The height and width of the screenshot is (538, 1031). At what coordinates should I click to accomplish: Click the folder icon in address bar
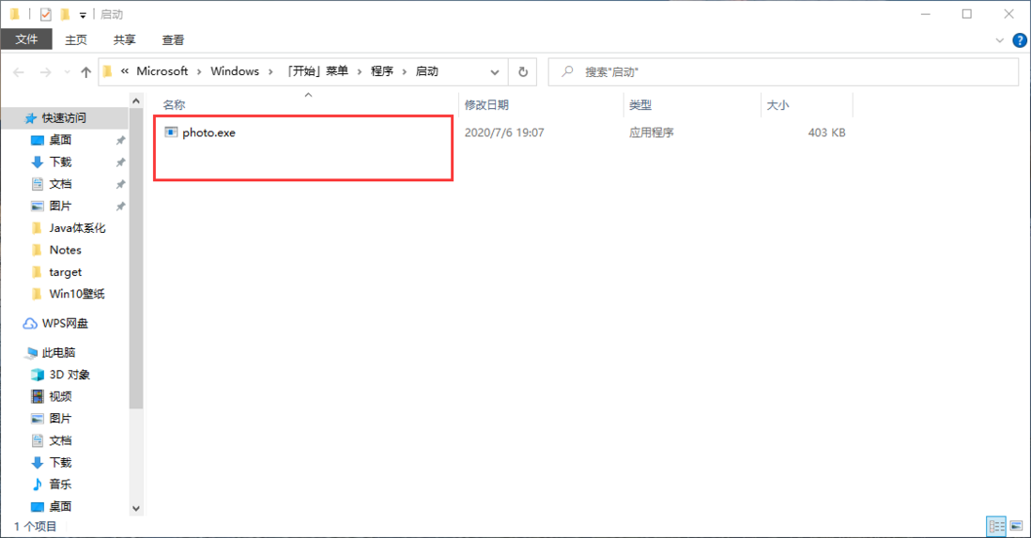coord(108,71)
